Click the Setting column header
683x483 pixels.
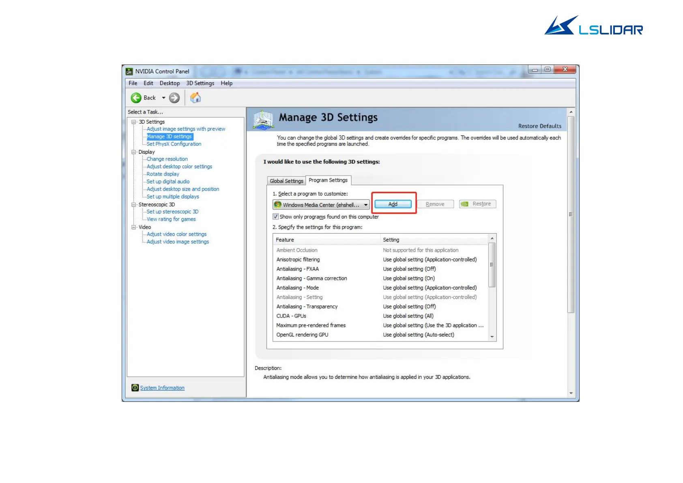coord(434,240)
